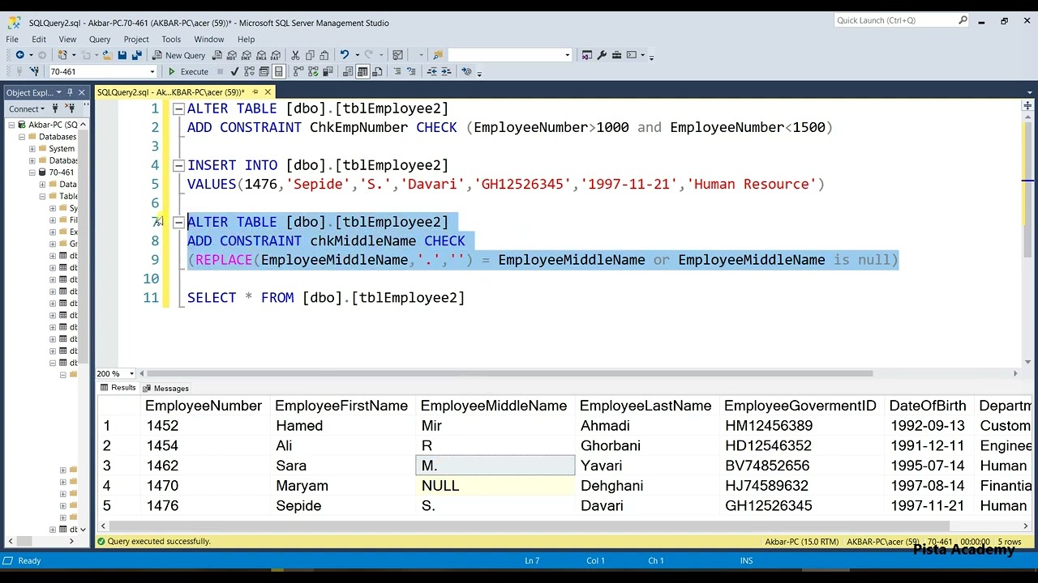Open a new XMLA query
Viewport: 1038px width, 583px height.
tap(261, 55)
